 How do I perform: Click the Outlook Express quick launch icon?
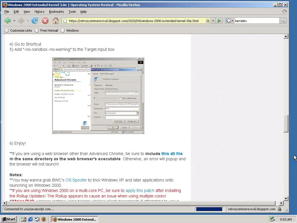[x=37, y=219]
